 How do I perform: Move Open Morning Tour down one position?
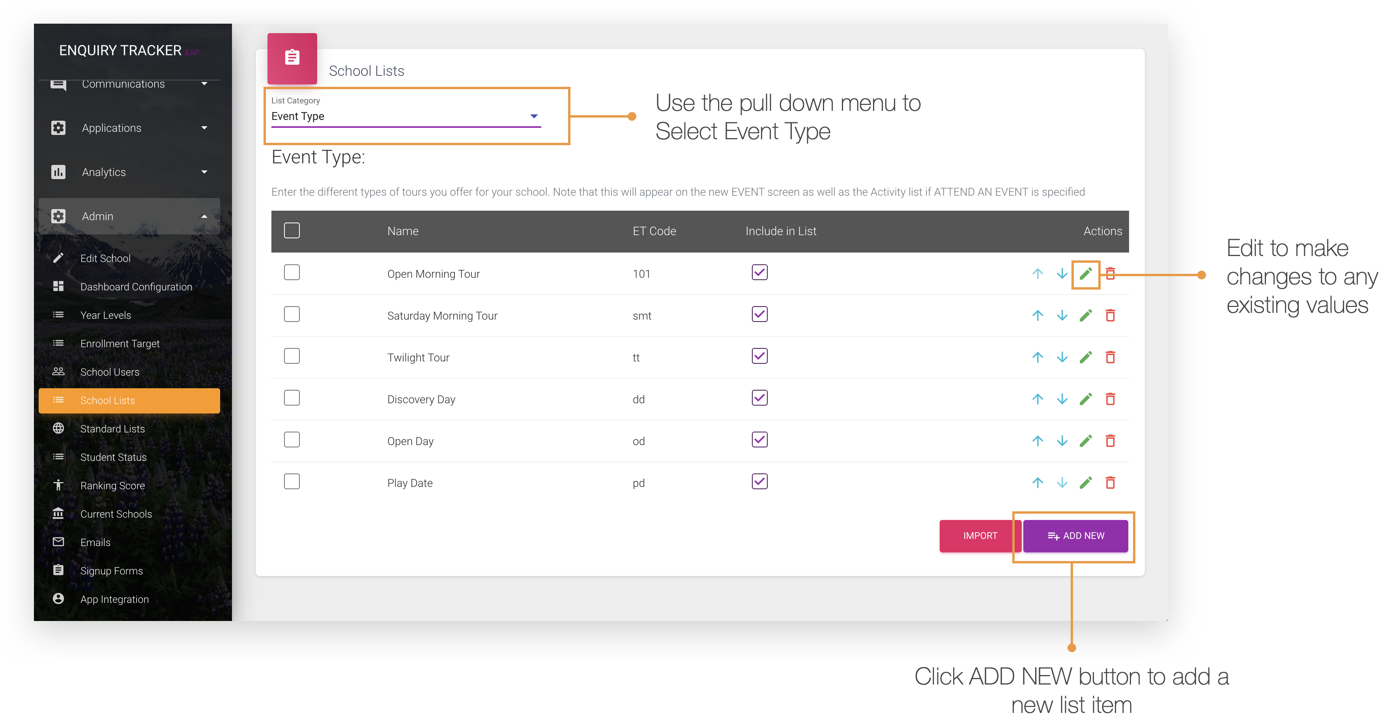coord(1062,274)
